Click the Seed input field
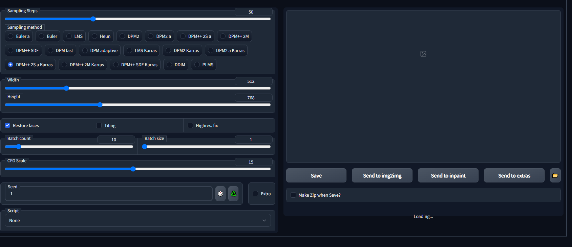Viewport: 572px width, 247px height. tap(109, 194)
